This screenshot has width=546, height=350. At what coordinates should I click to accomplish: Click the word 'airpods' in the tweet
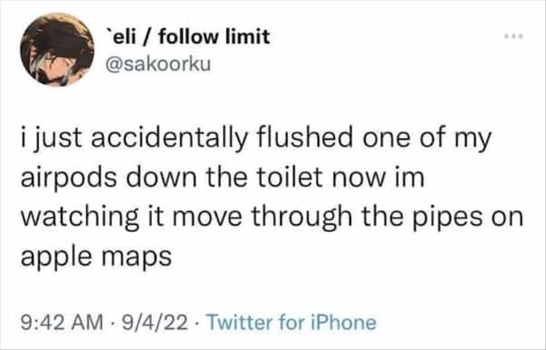tap(69, 179)
